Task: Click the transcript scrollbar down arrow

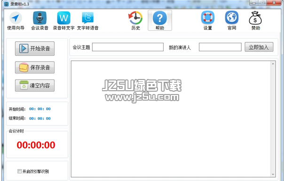Action: pyautogui.click(x=273, y=174)
